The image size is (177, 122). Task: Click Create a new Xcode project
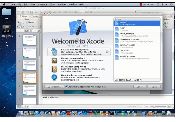(79, 52)
